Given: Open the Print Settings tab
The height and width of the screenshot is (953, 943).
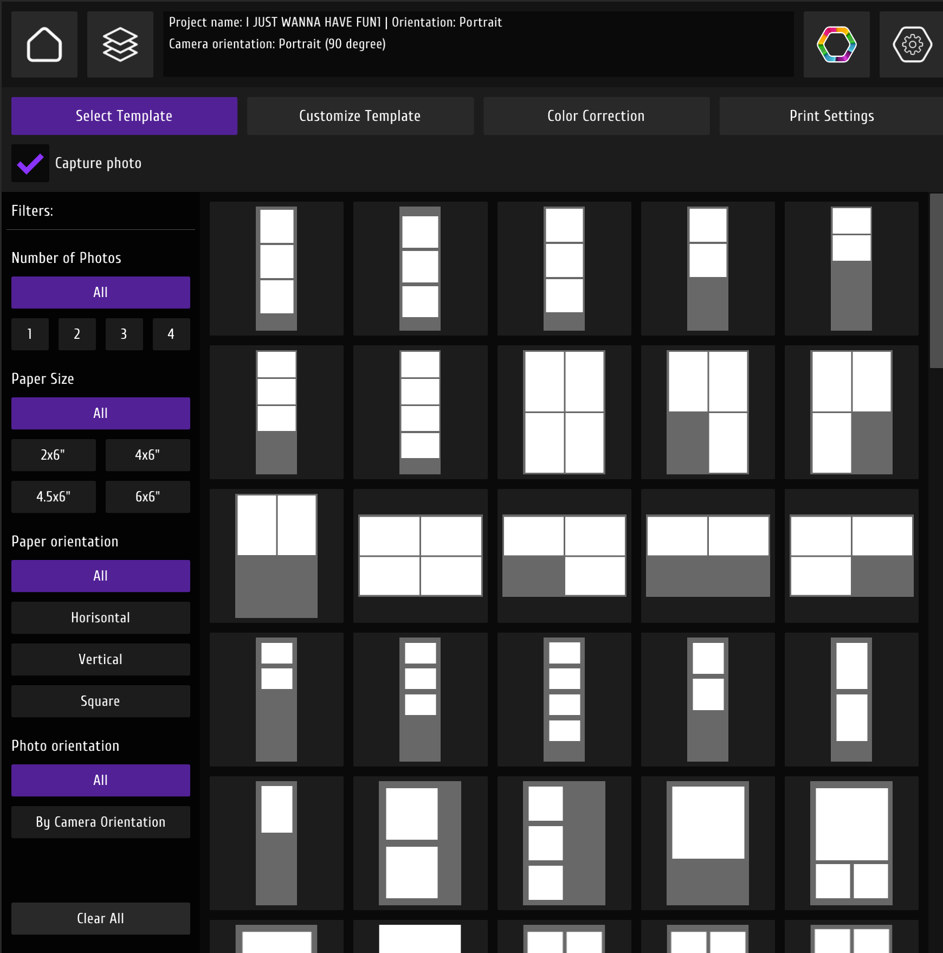Looking at the screenshot, I should (831, 116).
